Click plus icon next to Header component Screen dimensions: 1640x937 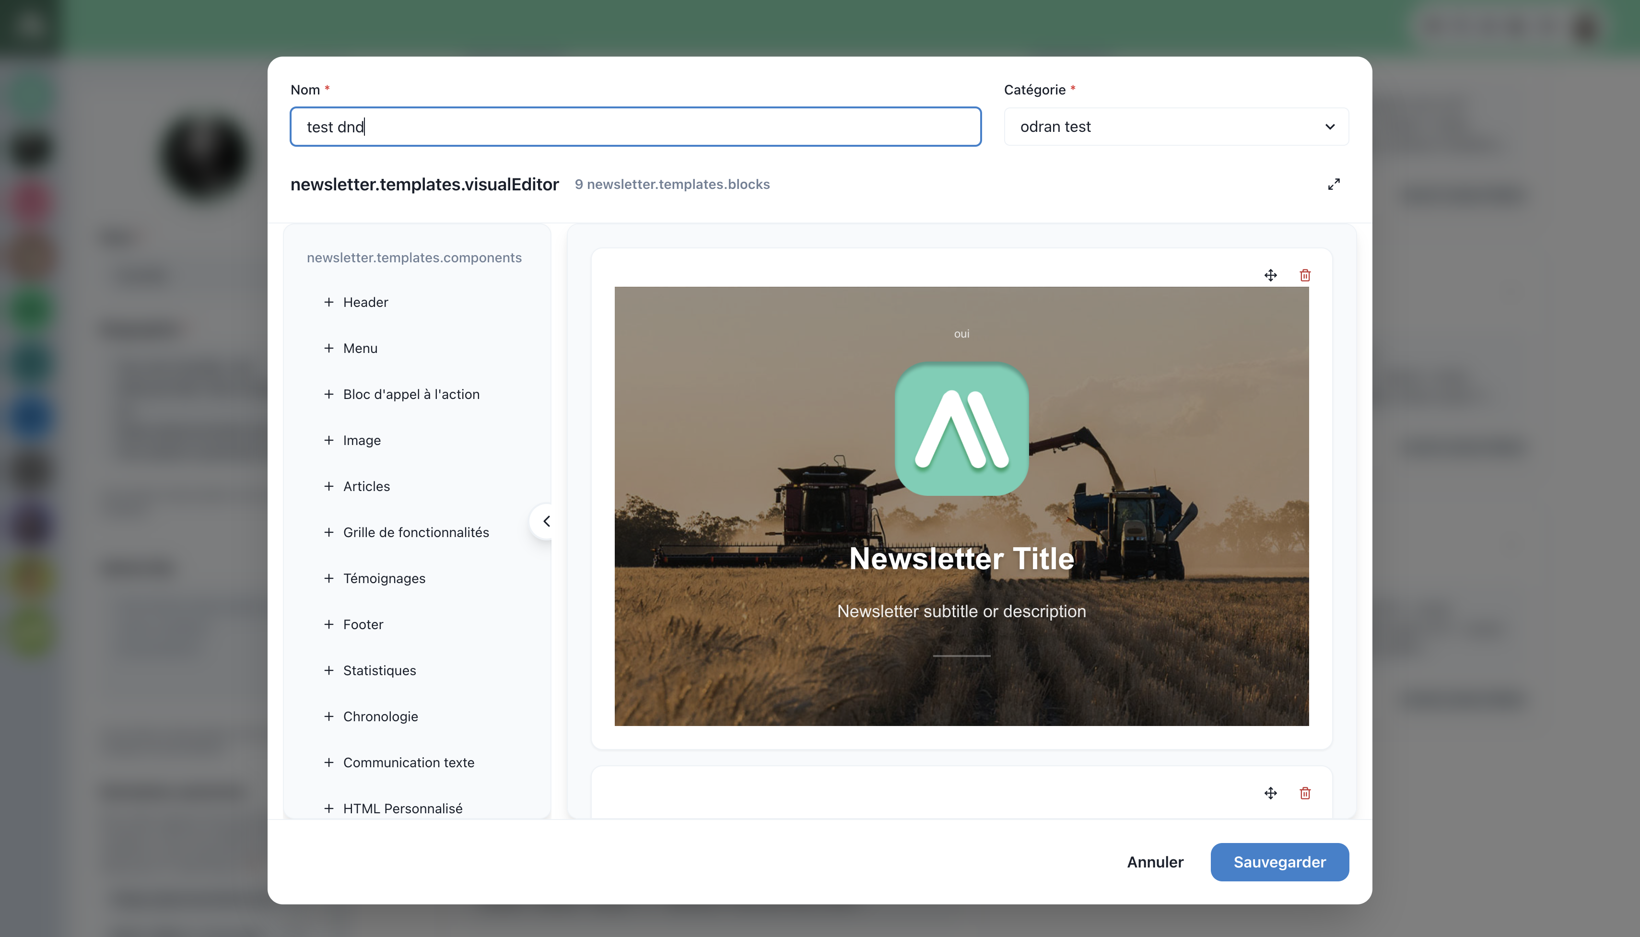(329, 303)
